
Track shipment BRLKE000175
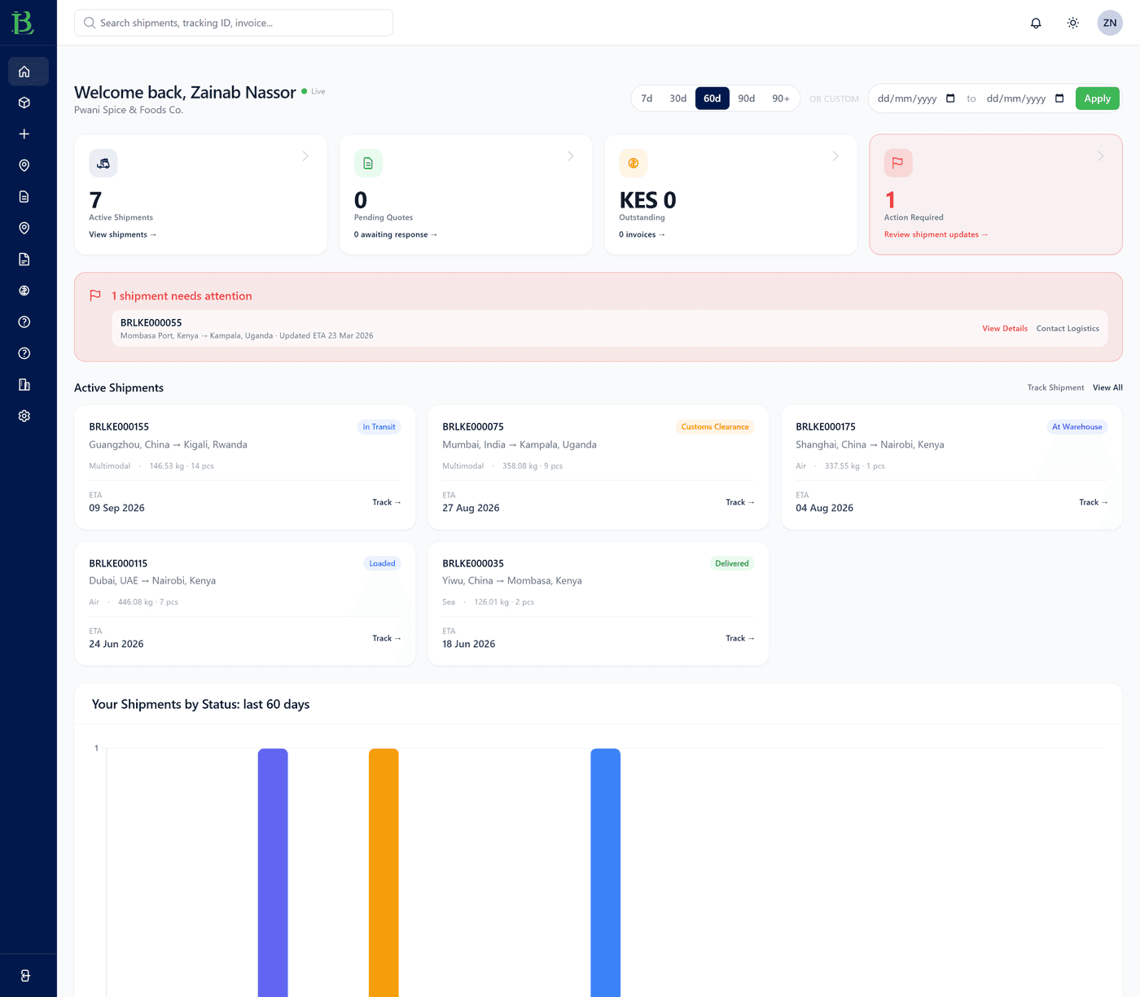1094,502
